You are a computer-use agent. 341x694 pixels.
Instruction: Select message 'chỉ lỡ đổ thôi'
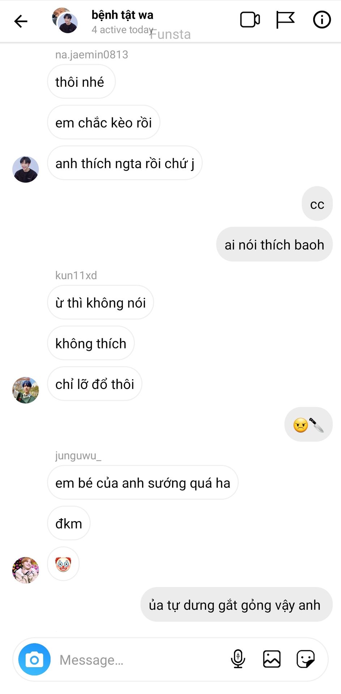[95, 384]
